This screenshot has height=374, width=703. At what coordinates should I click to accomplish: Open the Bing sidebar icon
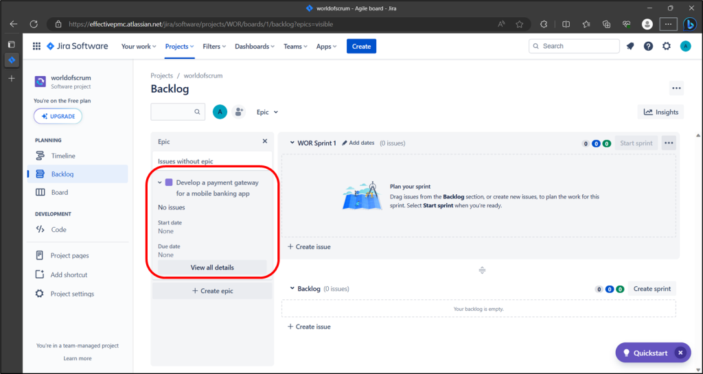(690, 24)
